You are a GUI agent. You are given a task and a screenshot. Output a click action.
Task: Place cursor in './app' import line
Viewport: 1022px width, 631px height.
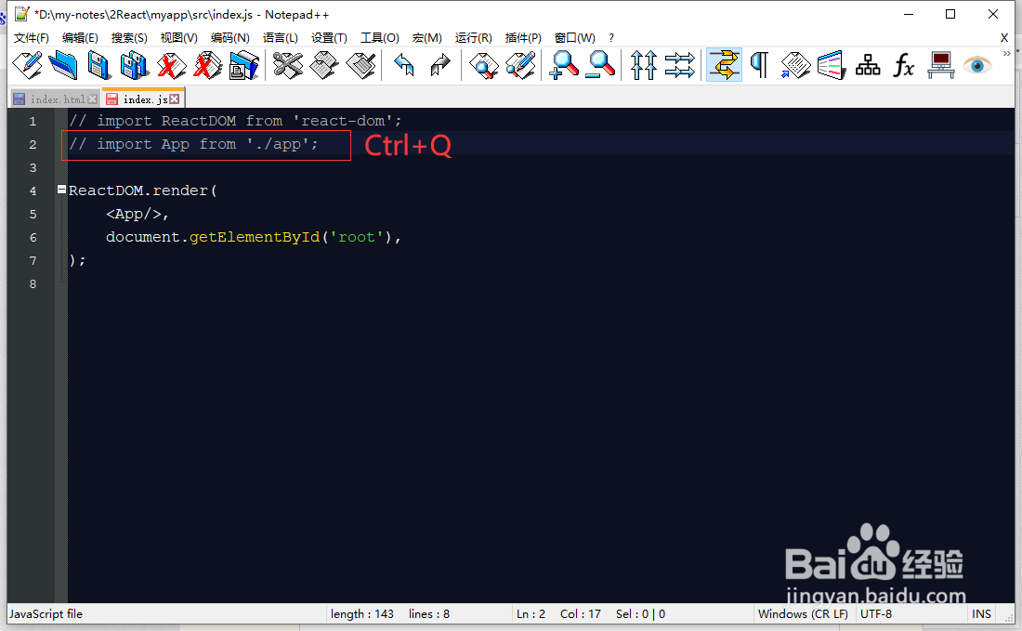193,144
